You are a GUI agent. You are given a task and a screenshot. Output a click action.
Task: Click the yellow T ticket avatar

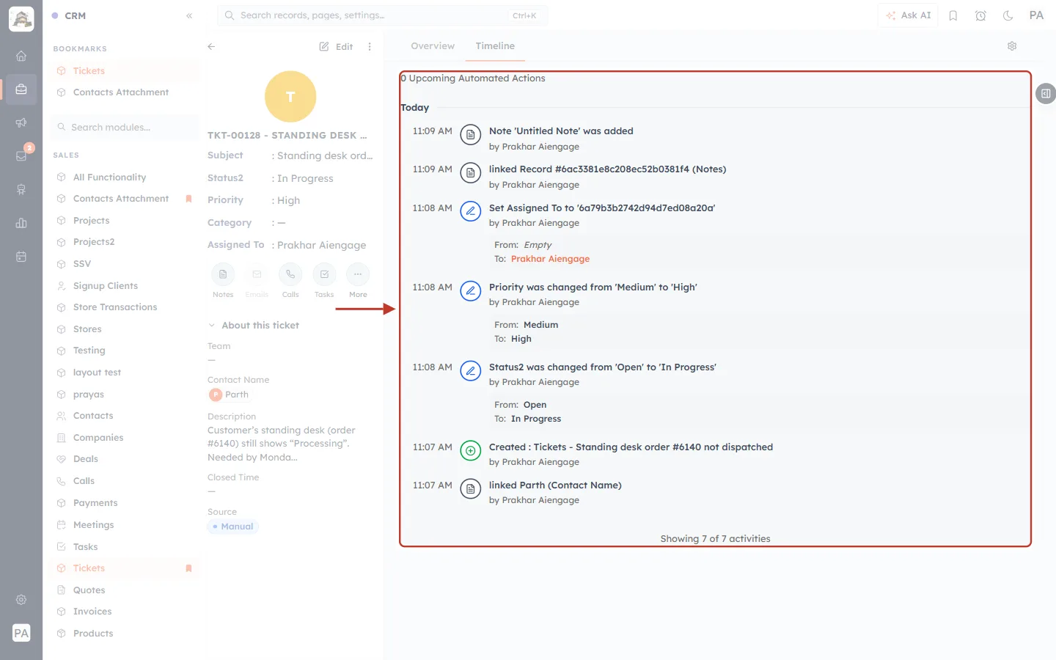(x=290, y=97)
